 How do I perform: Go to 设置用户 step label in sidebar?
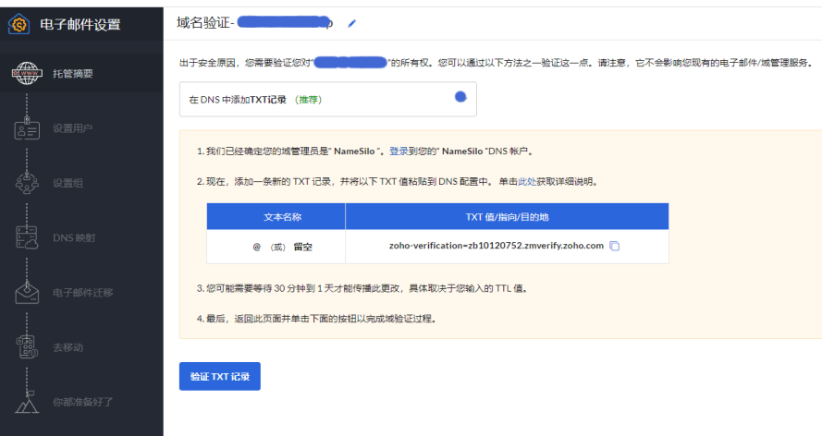coord(73,128)
